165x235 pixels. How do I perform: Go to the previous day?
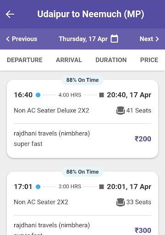click(22, 39)
